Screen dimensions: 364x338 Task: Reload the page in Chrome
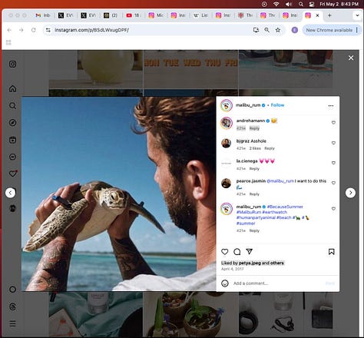(34, 30)
